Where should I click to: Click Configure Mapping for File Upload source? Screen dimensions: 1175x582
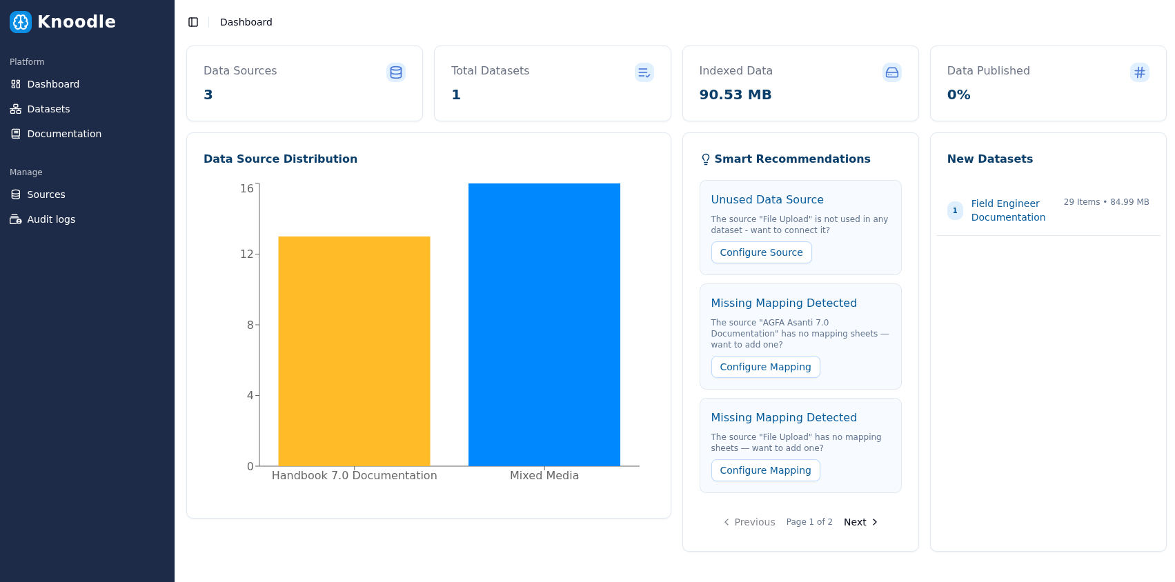765,470
